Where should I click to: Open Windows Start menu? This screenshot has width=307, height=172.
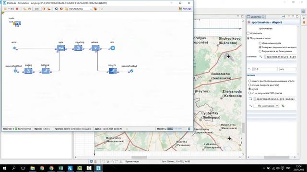click(x=4, y=168)
